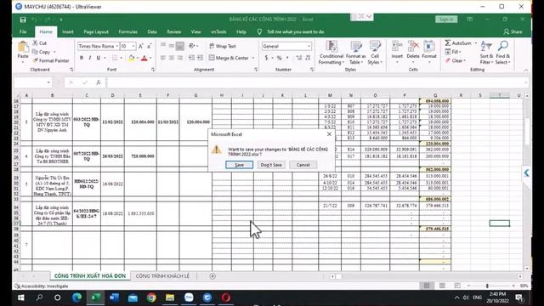Open the Borders tool

pos(115,58)
